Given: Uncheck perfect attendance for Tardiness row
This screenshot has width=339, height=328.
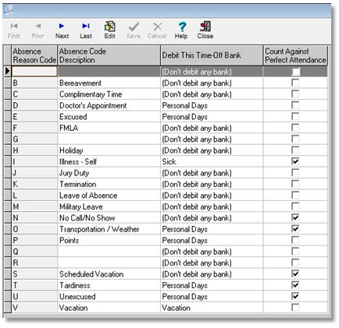Looking at the screenshot, I should pos(295,285).
